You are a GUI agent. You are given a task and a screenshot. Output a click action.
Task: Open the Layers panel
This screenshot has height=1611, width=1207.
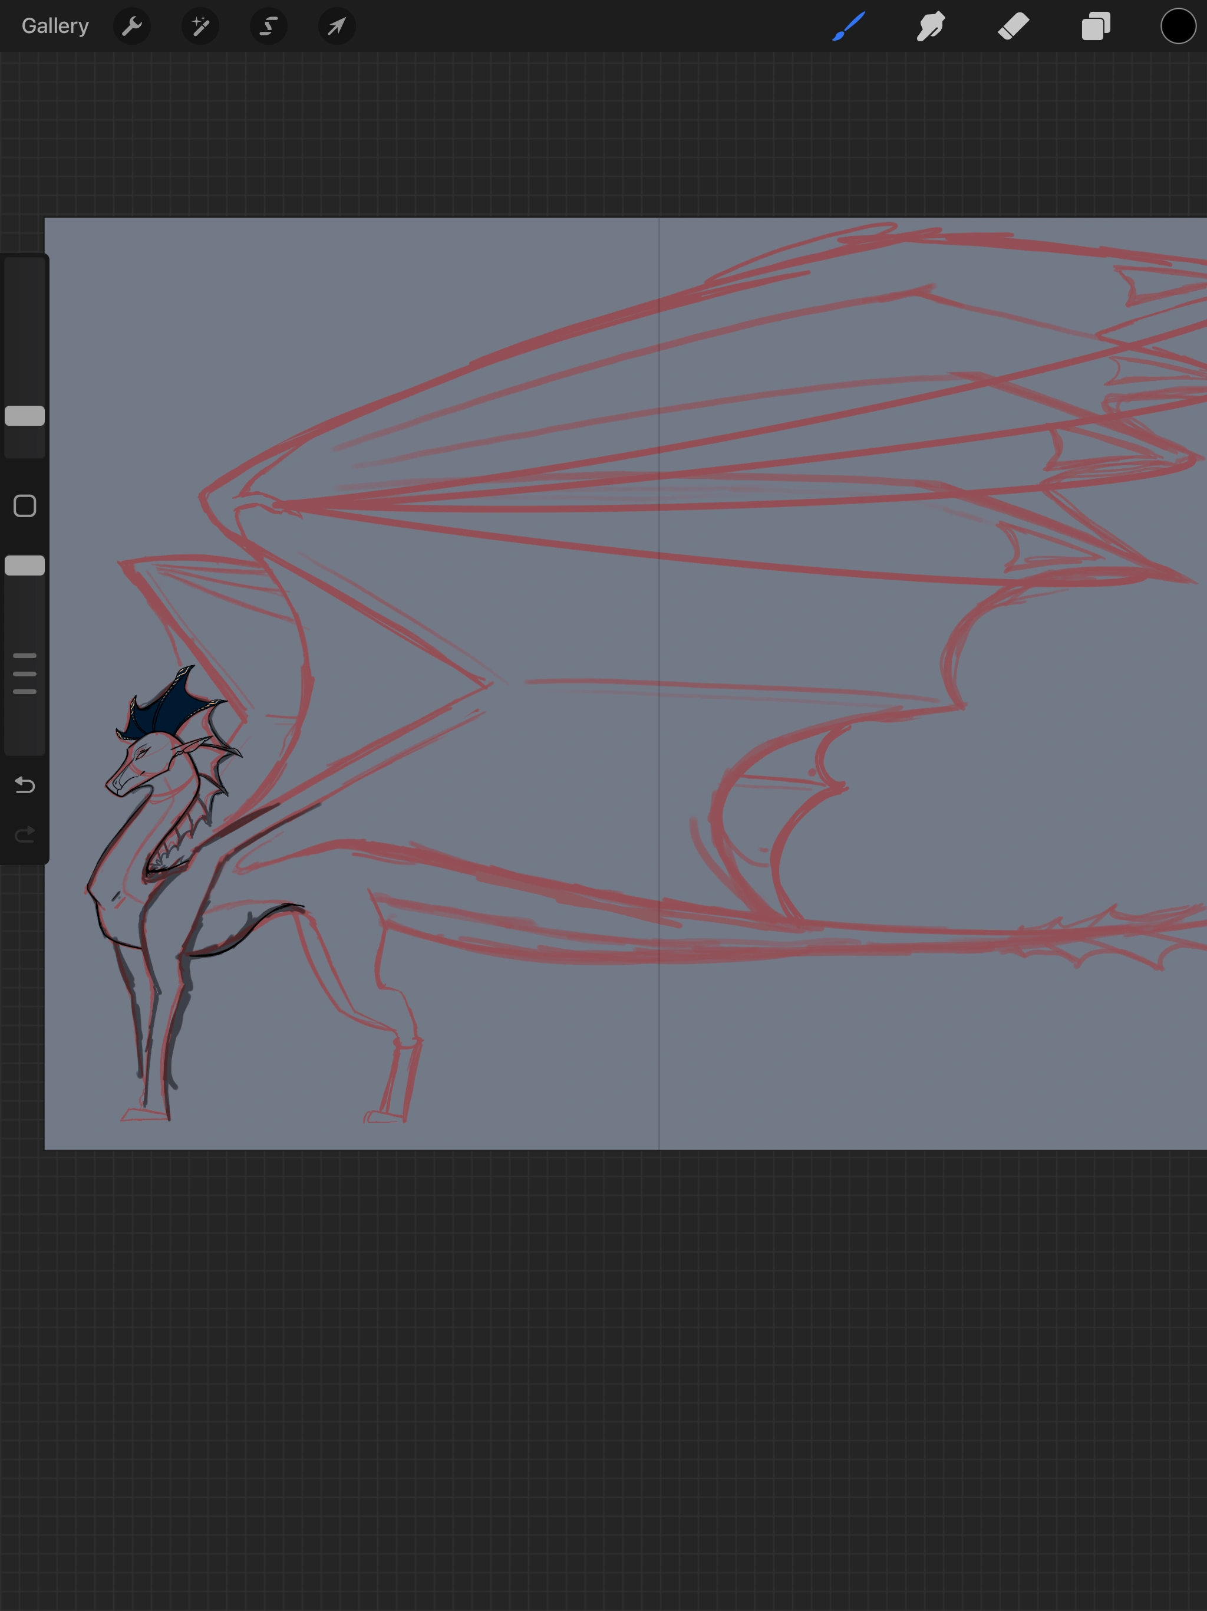(1094, 26)
